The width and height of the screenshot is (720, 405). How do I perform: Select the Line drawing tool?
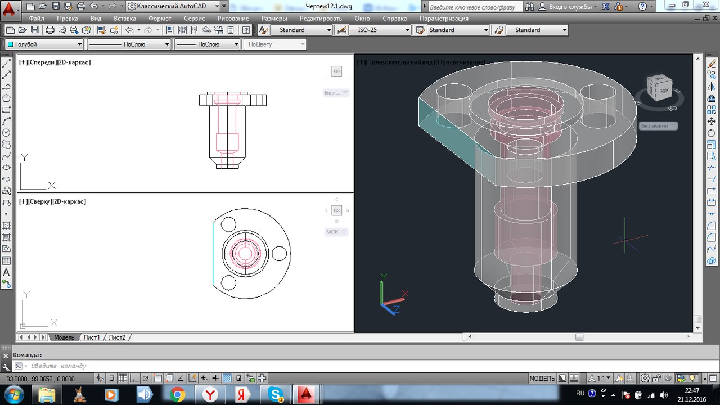[x=6, y=64]
